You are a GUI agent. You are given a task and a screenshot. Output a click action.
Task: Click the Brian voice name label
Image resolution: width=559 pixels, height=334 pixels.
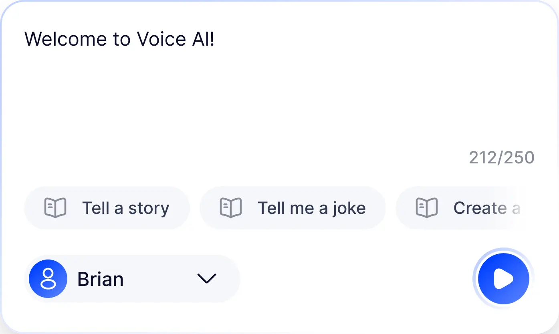[x=100, y=279]
